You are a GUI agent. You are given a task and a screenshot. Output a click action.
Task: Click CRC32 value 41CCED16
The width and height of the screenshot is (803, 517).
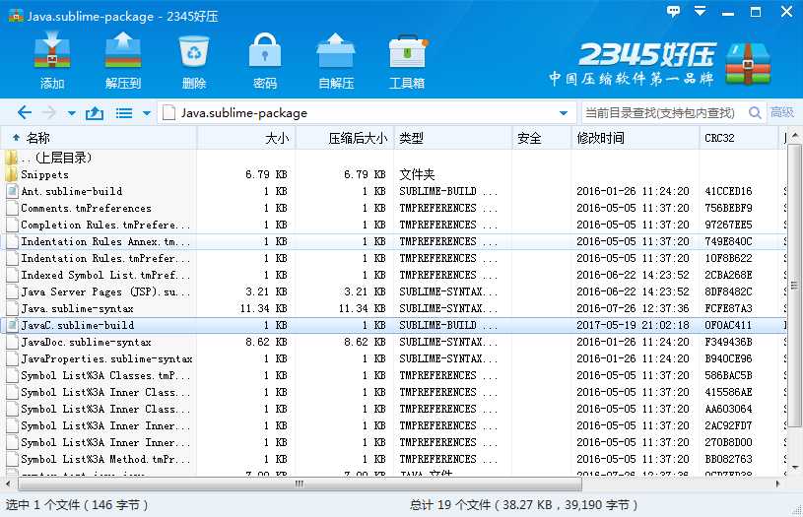point(728,191)
